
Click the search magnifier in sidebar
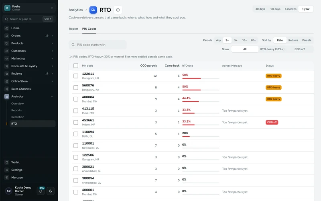[x=6, y=19]
